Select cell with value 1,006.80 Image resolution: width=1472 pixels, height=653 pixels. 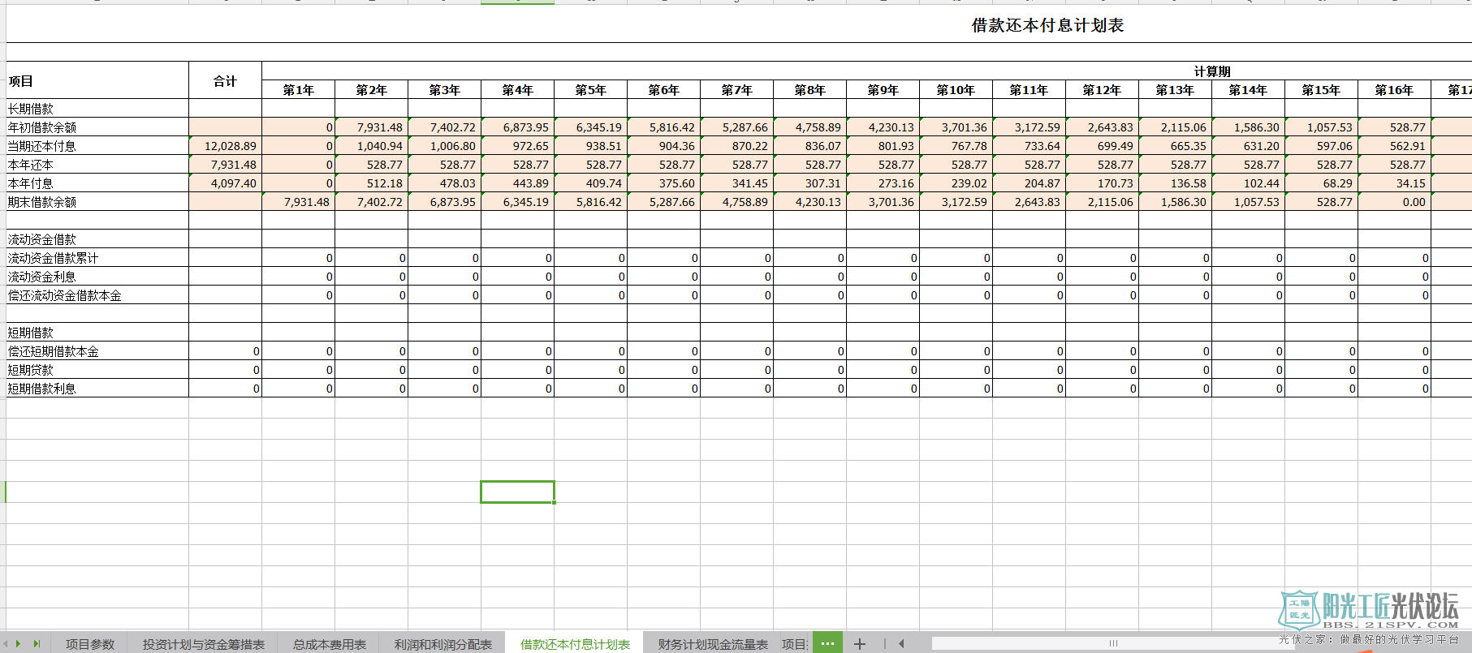(444, 146)
